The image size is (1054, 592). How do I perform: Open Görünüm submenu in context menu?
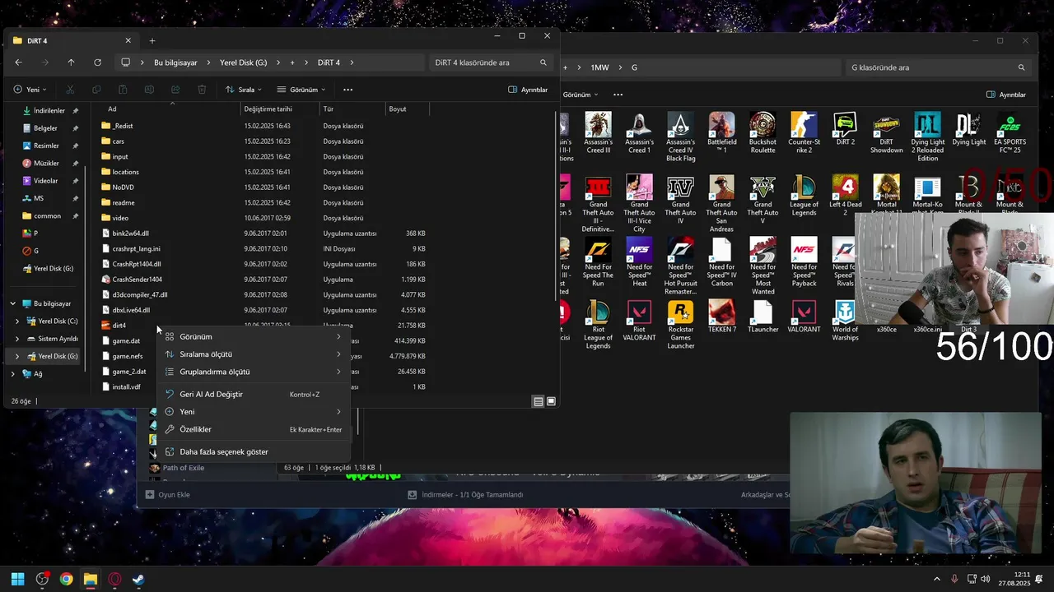point(253,336)
